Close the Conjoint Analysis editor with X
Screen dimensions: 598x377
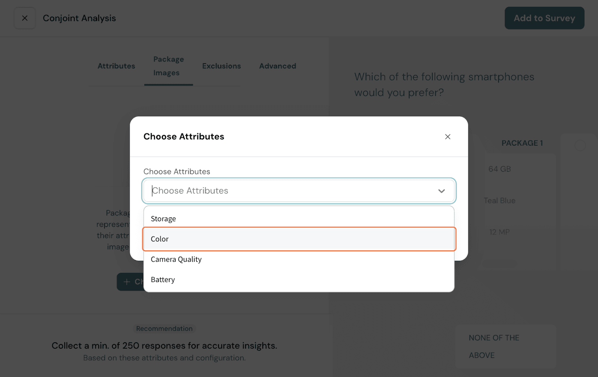[x=25, y=18]
